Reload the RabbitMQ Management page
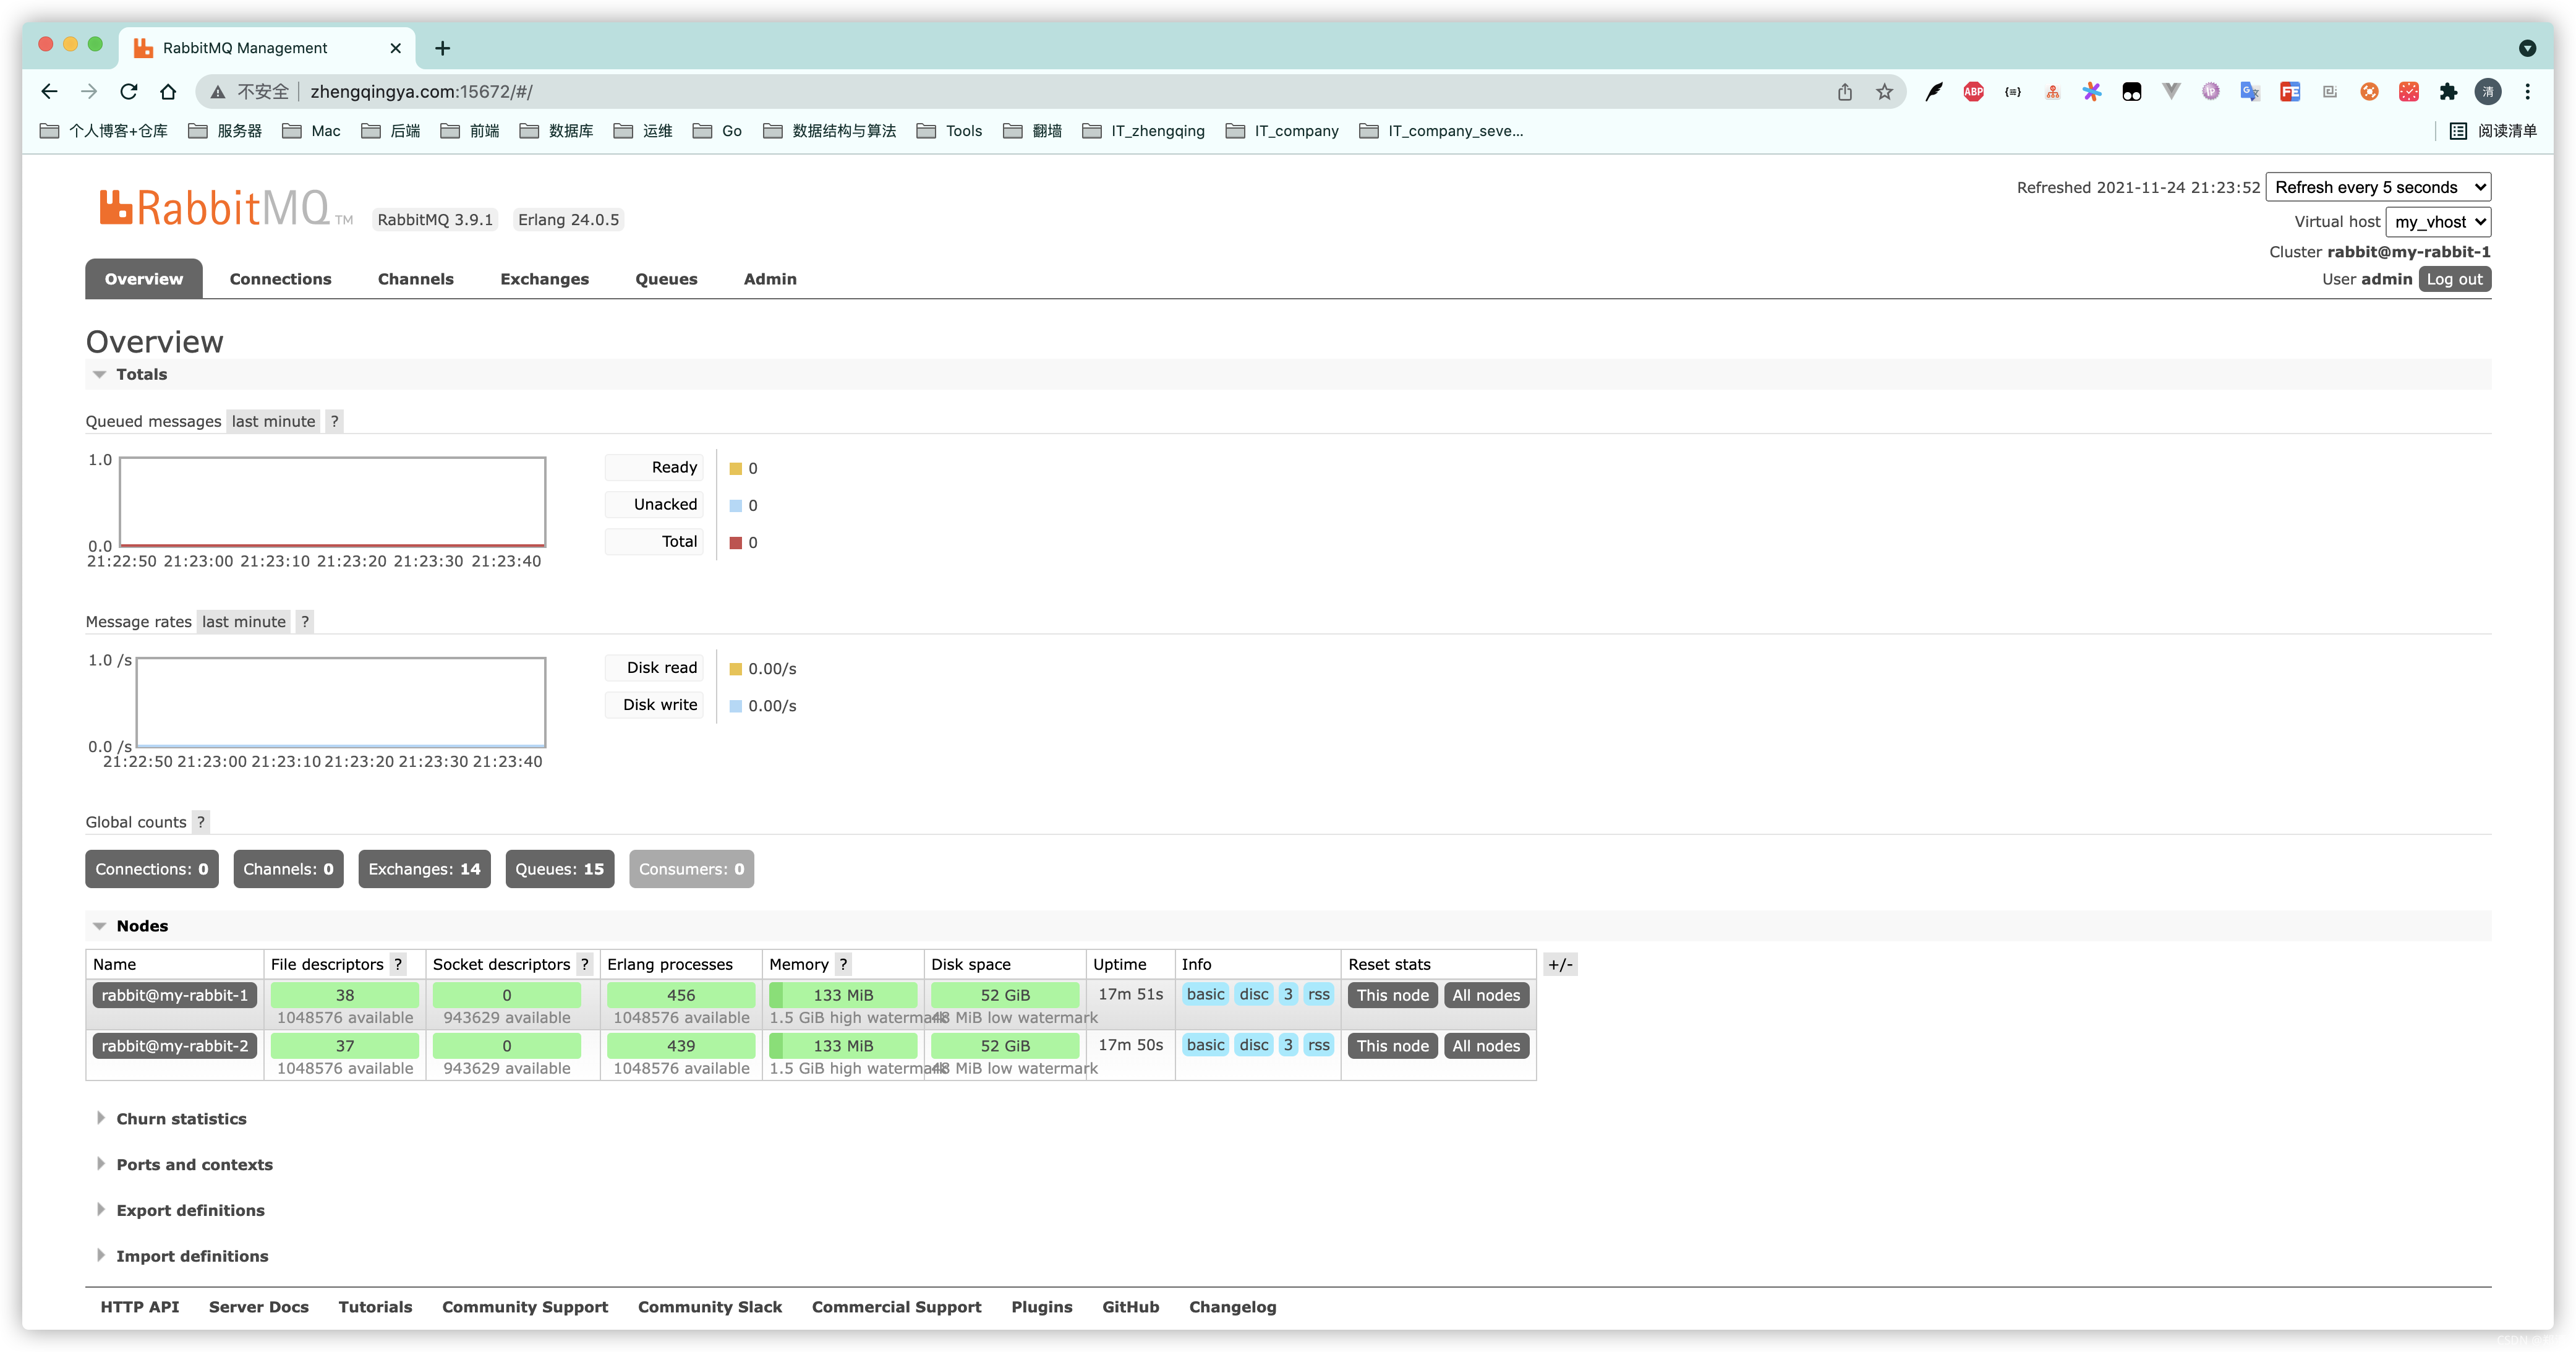This screenshot has height=1352, width=2576. click(129, 92)
